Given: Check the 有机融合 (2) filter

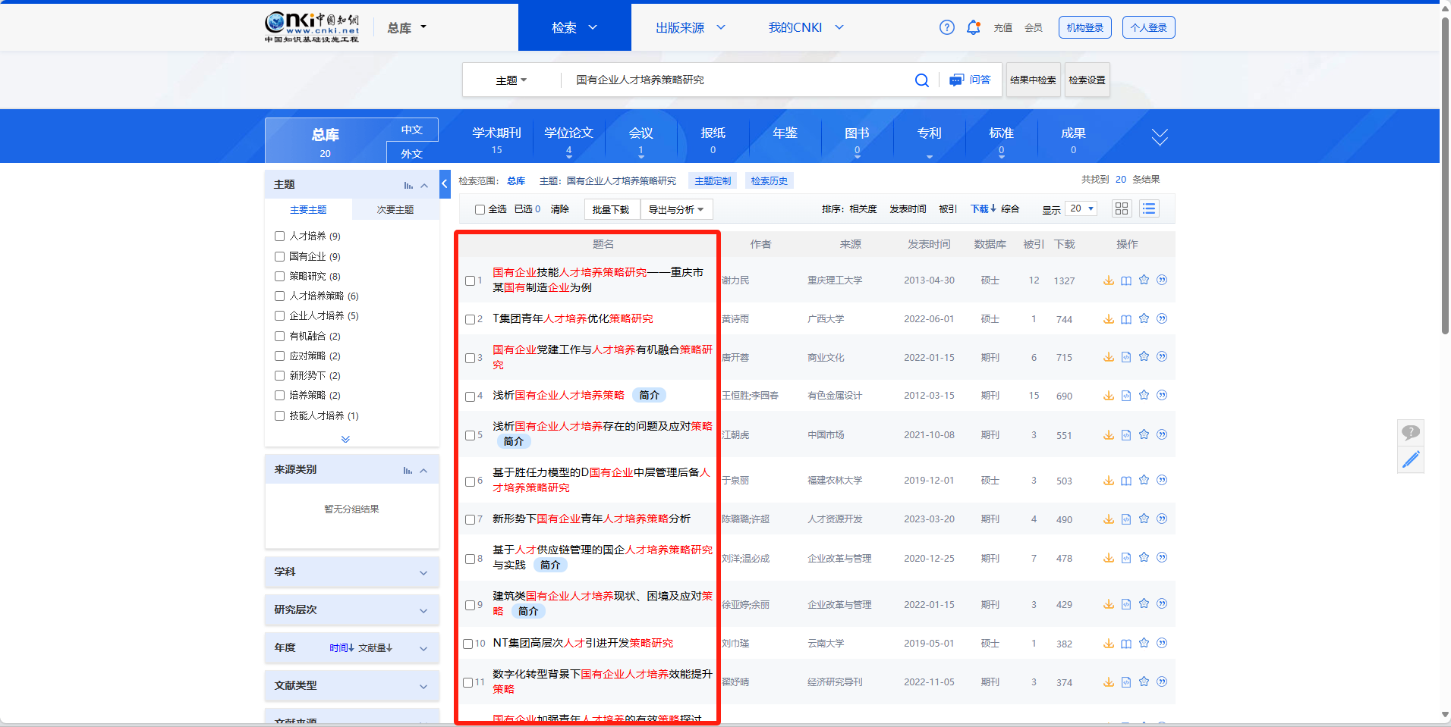Looking at the screenshot, I should point(279,336).
